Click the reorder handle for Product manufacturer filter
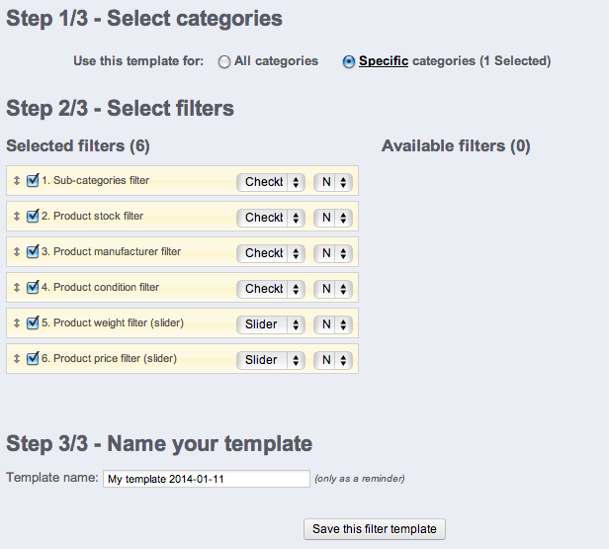609x549 pixels. 16,252
